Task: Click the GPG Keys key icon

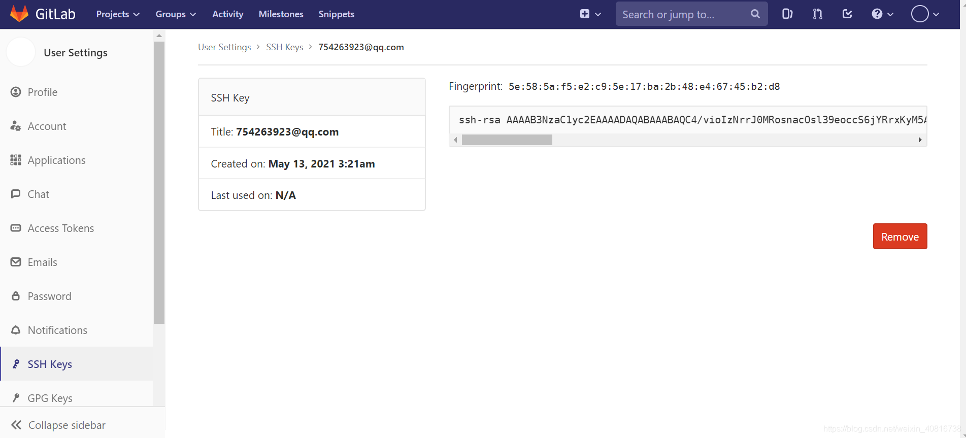Action: click(16, 398)
